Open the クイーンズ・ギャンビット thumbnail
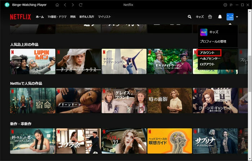252x161 pixels. [x=215, y=101]
